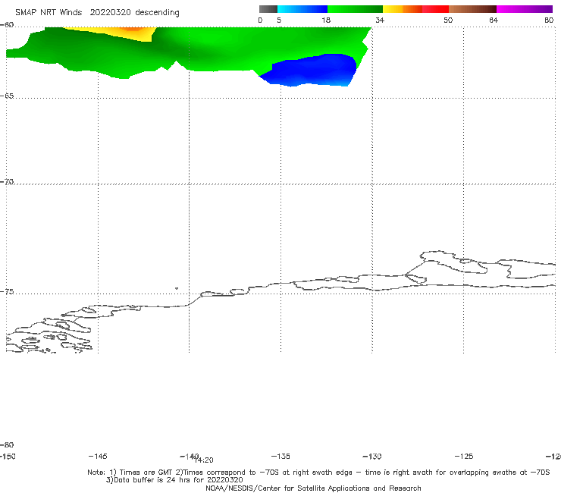Click the color bar label 64
This screenshot has width=561, height=493.
pyautogui.click(x=494, y=20)
